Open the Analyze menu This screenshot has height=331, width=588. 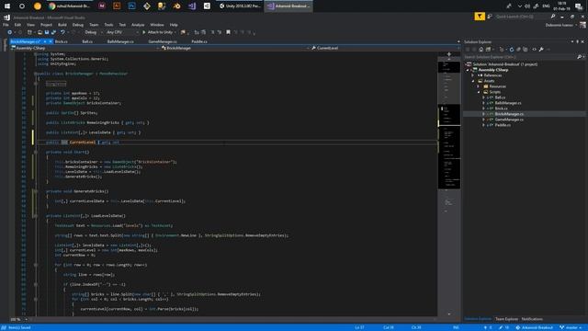click(138, 25)
